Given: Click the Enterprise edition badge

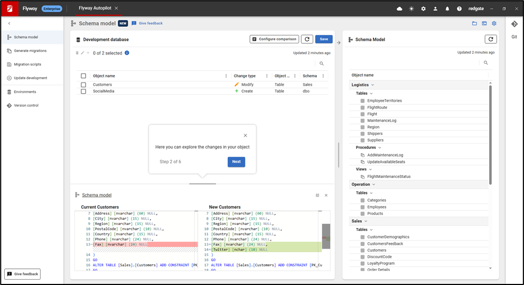Looking at the screenshot, I should tap(52, 9).
